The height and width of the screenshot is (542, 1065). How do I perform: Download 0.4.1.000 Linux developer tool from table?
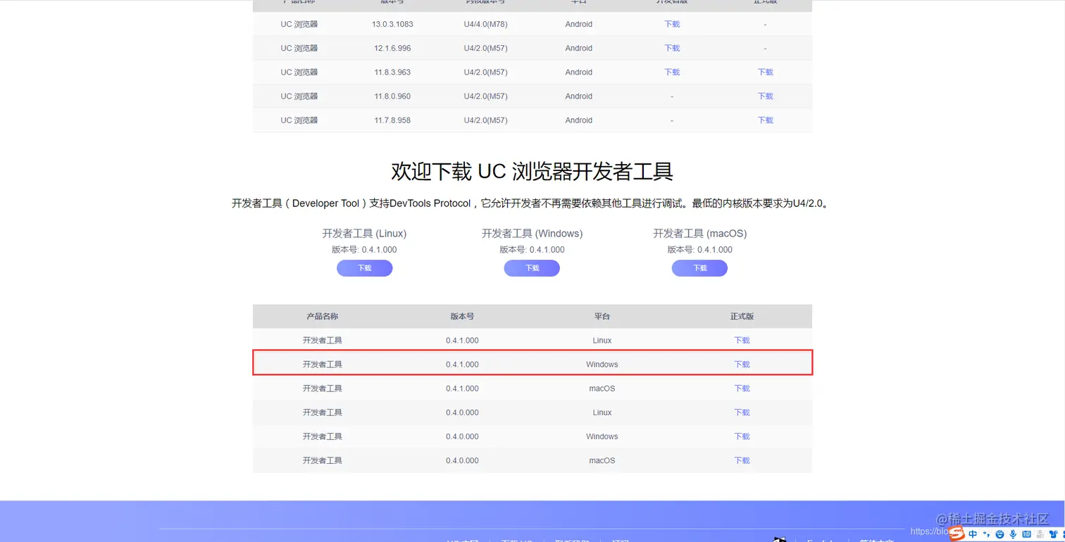[x=742, y=340]
